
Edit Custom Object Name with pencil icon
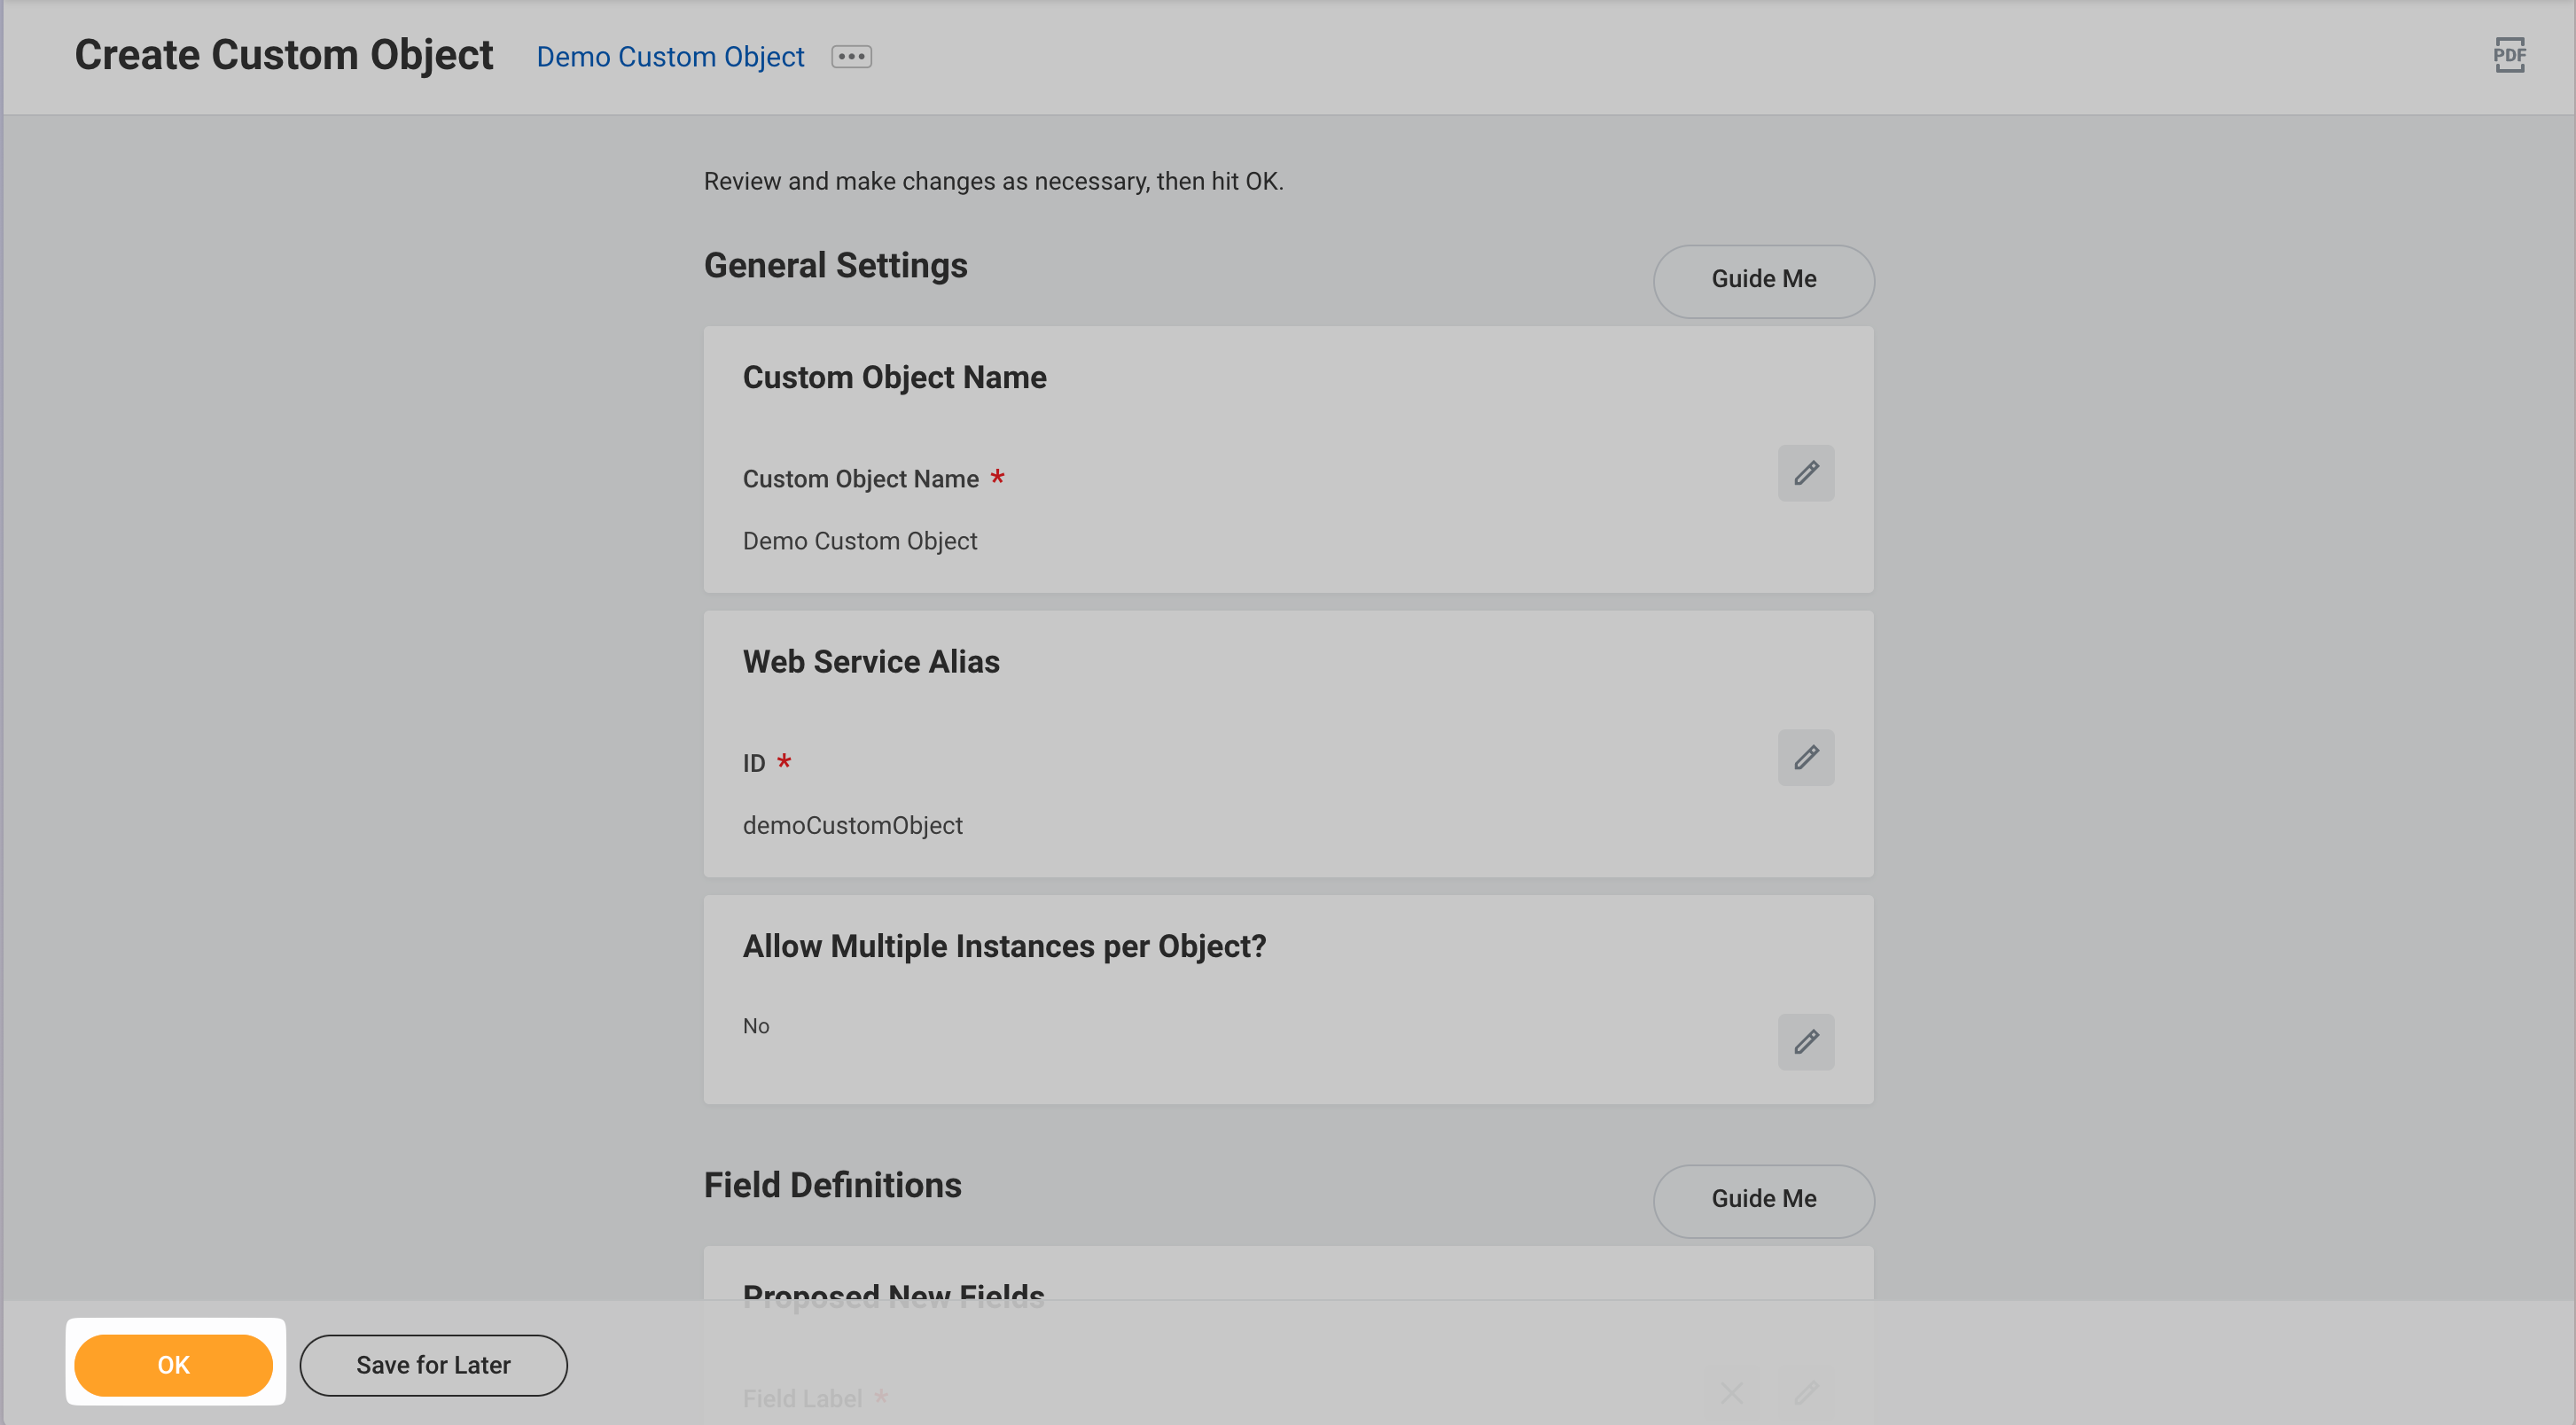coord(1805,473)
